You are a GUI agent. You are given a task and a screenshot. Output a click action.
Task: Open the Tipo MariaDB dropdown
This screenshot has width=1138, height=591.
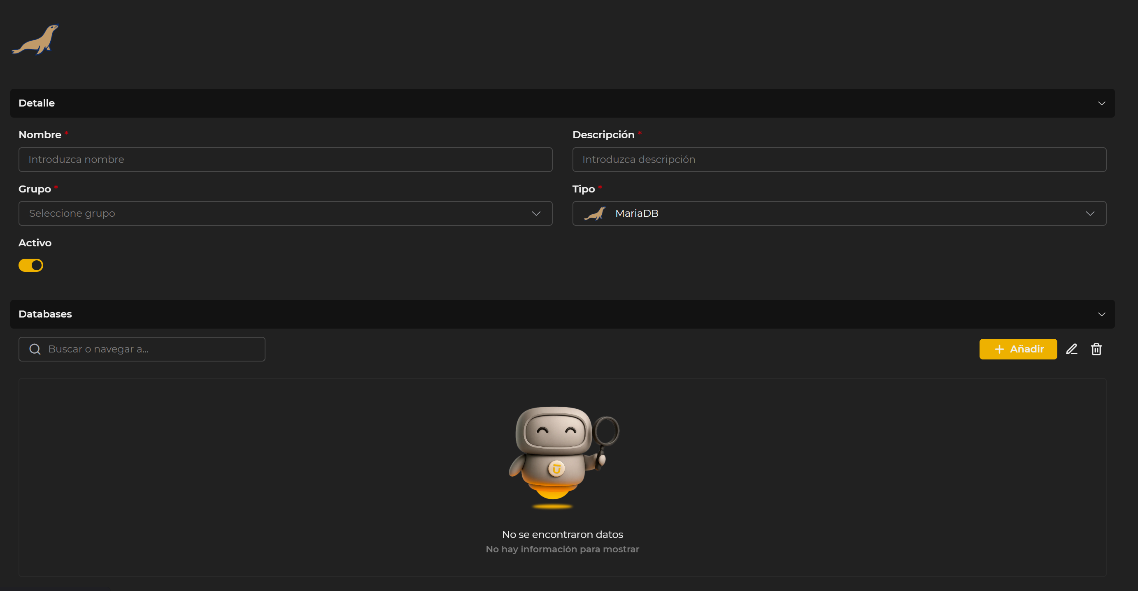(x=839, y=213)
